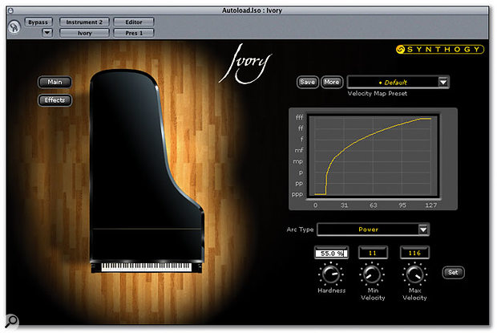Switch to Editor view
Image resolution: width=497 pixels, height=333 pixels.
(134, 22)
